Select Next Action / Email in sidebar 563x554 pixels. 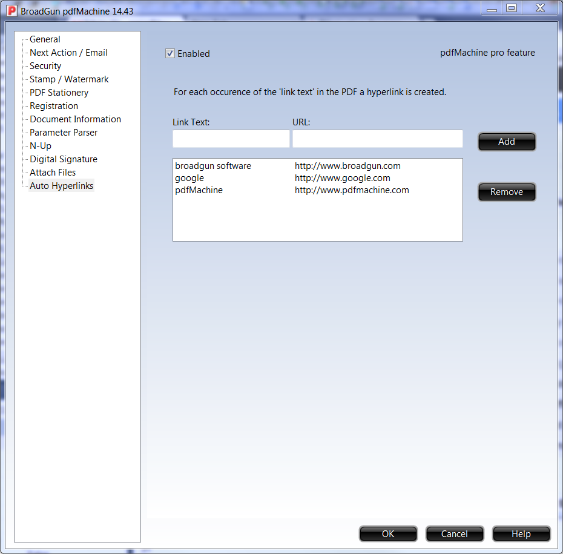[68, 53]
